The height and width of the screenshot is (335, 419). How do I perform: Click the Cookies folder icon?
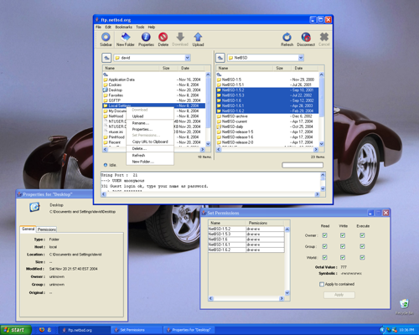106,85
